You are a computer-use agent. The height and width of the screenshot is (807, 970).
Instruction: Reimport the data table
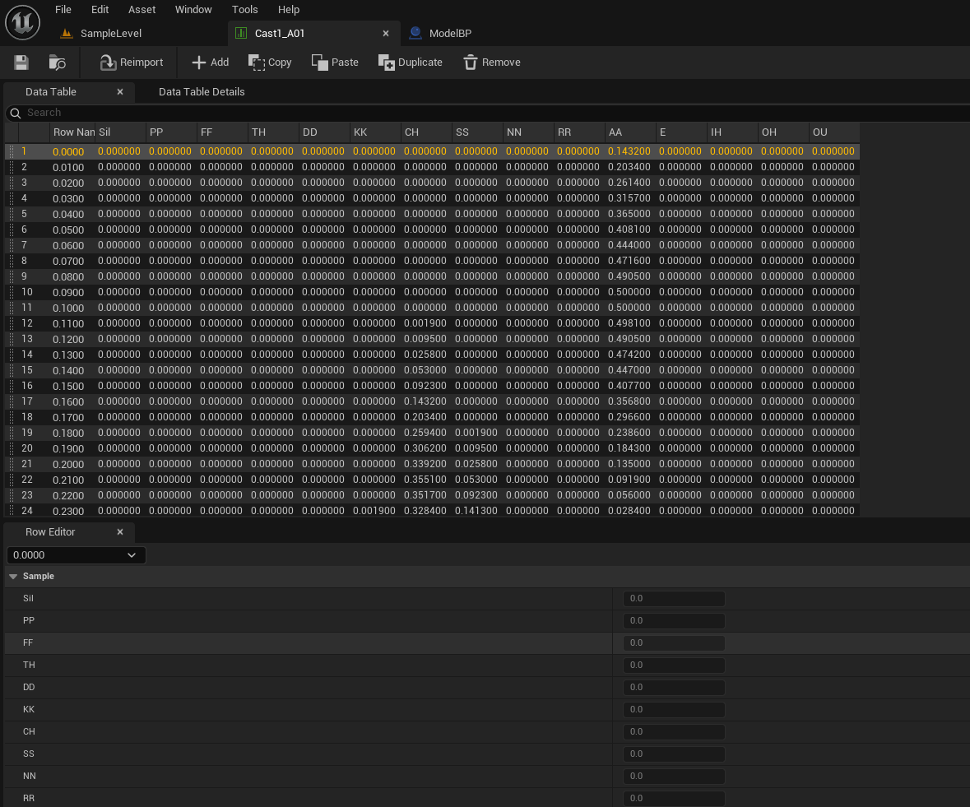point(130,62)
